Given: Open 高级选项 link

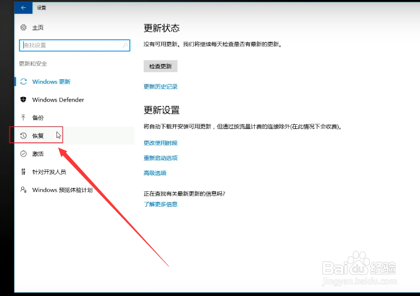Looking at the screenshot, I should (x=155, y=173).
